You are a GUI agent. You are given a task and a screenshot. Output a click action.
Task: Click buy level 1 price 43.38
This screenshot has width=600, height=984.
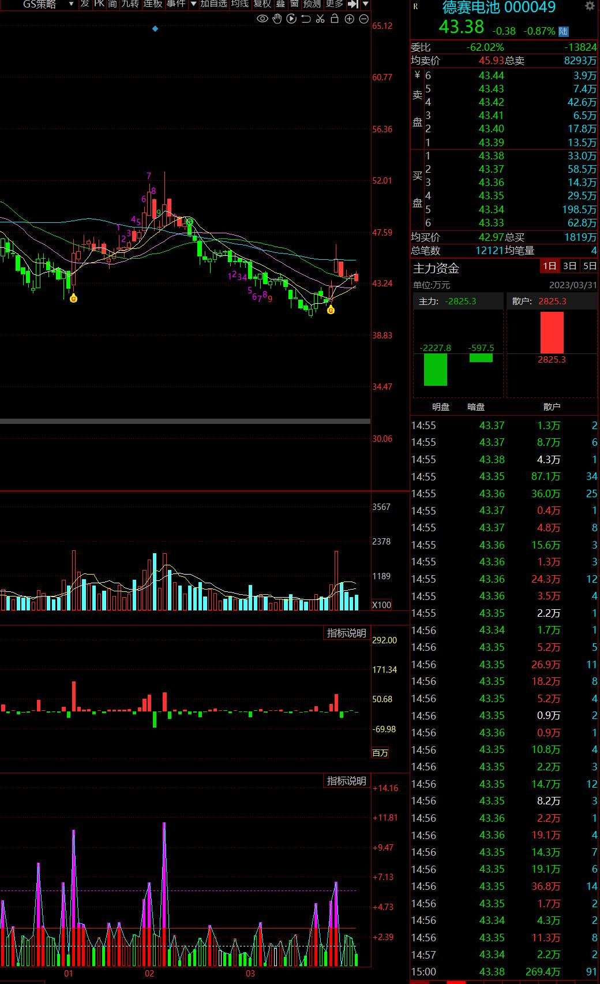tap(492, 156)
